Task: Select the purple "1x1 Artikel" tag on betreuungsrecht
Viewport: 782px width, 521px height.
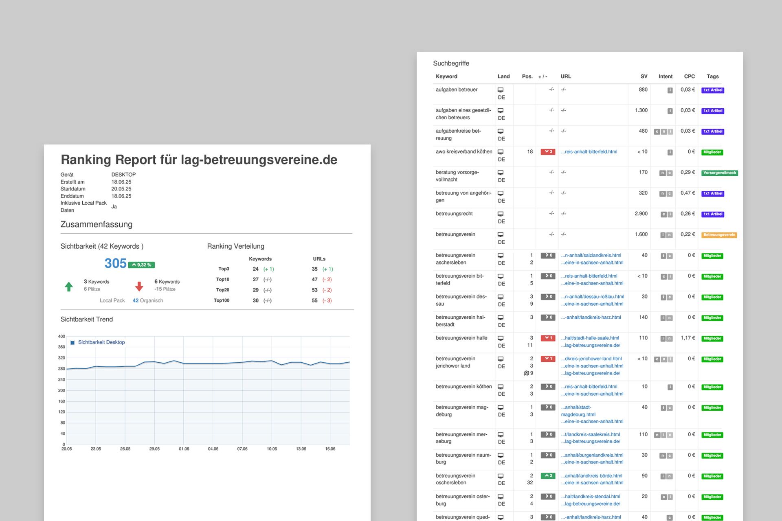Action: click(712, 214)
